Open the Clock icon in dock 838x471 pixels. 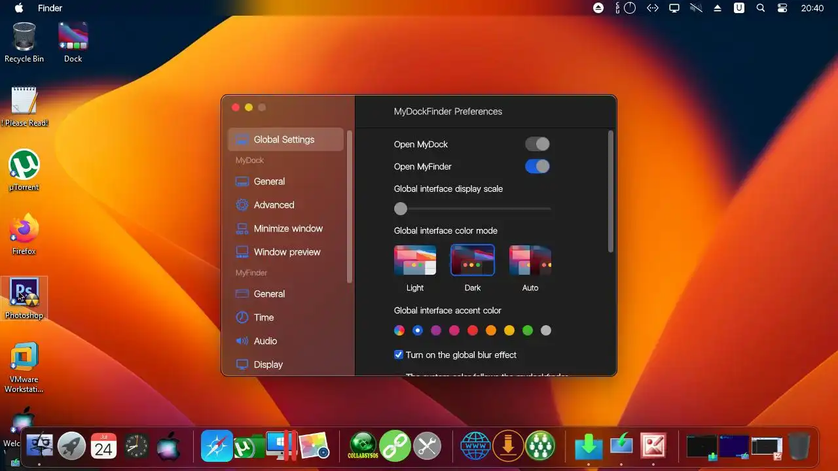[137, 446]
